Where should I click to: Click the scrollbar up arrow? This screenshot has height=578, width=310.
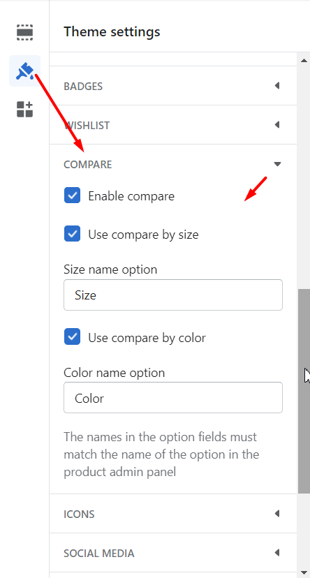coord(304,61)
